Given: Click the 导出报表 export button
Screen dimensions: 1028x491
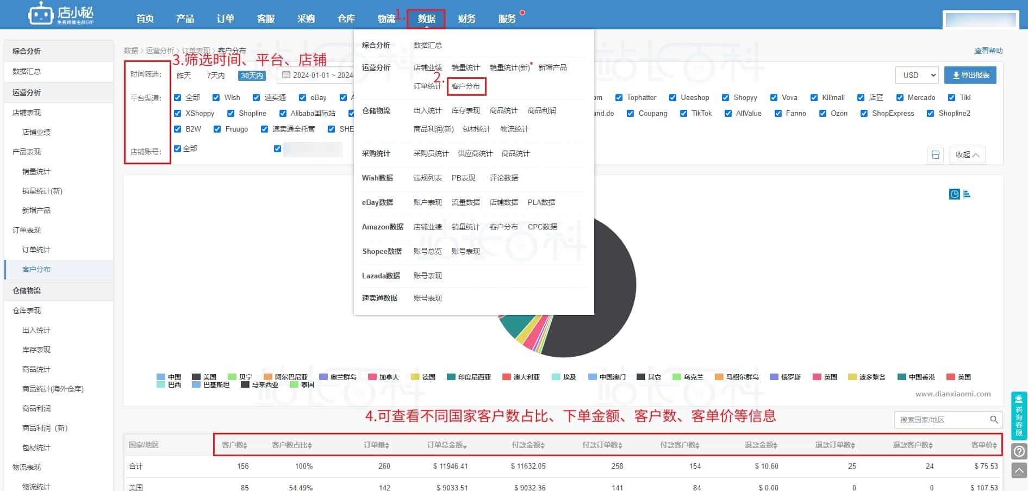Looking at the screenshot, I should click(x=970, y=75).
